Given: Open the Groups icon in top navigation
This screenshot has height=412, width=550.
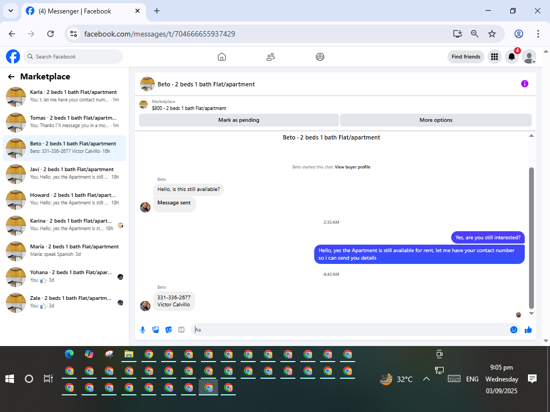Looking at the screenshot, I should coord(320,57).
